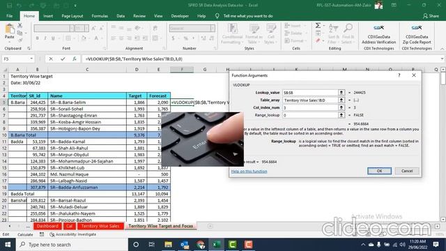
Task: Open Cell Styles gallery icon
Action: point(271,34)
